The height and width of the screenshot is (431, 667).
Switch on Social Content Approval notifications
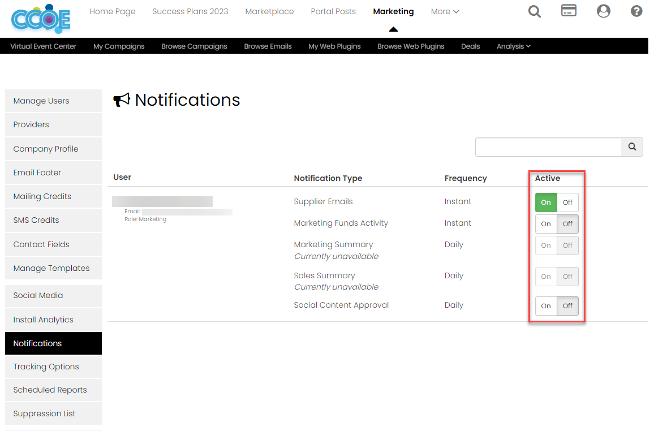pos(545,306)
